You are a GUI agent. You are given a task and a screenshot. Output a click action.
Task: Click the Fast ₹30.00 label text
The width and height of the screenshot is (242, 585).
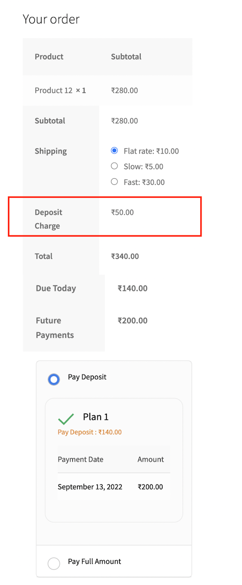coord(144,182)
